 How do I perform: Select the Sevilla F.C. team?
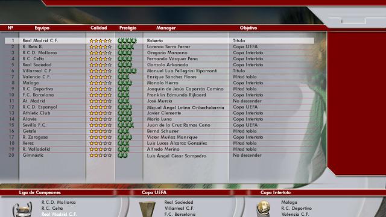34,125
